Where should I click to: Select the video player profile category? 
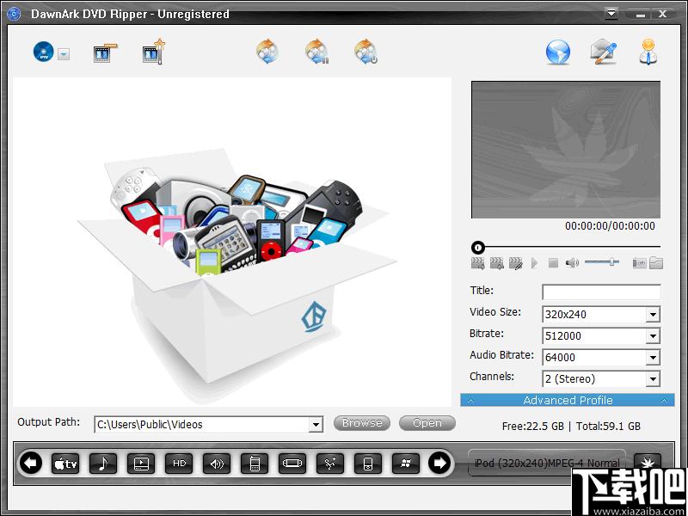tap(141, 464)
